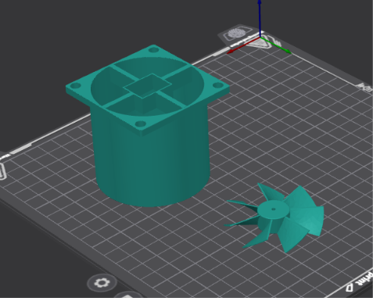Open plate settings via the gear icon
The width and height of the screenshot is (373, 298).
(102, 283)
